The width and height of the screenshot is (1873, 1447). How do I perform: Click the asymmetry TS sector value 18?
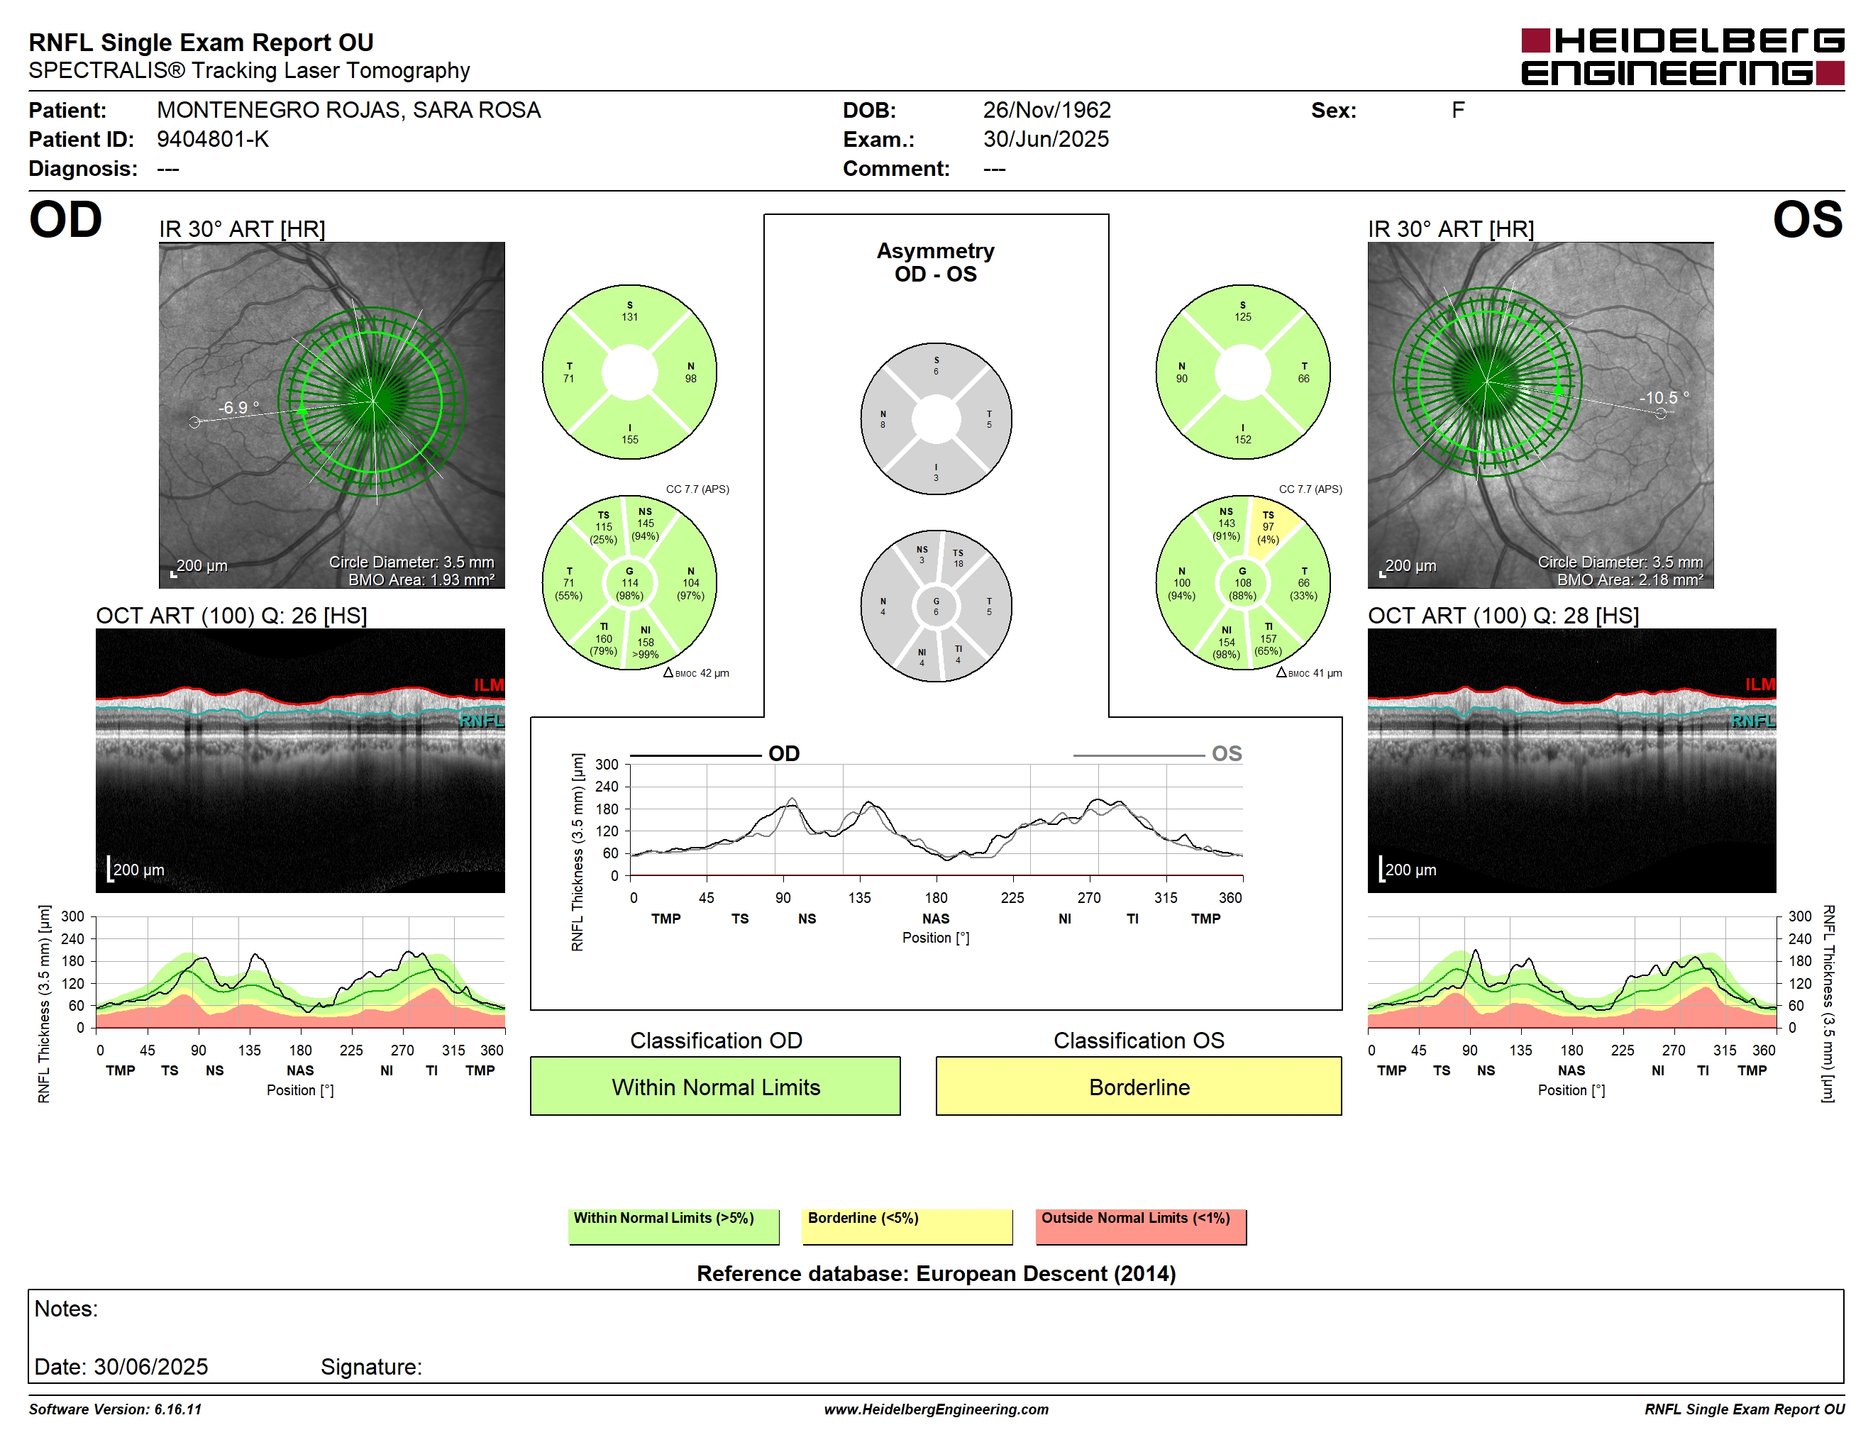coord(958,563)
